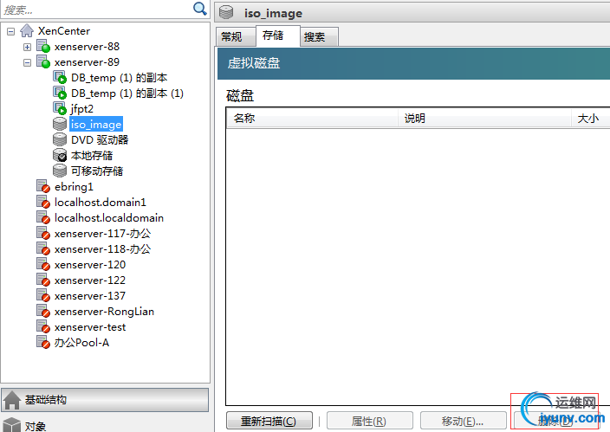Open the 基础结构 navigation view
Viewport: 610px width, 432px height.
(x=105, y=400)
